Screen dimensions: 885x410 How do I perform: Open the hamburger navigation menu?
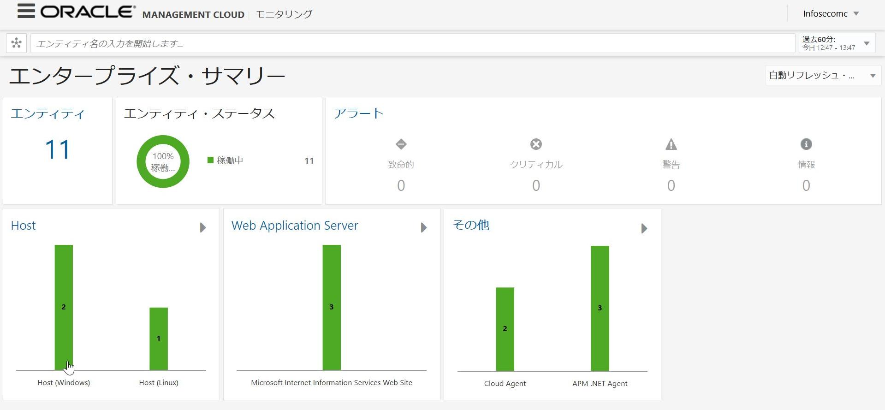[x=26, y=11]
